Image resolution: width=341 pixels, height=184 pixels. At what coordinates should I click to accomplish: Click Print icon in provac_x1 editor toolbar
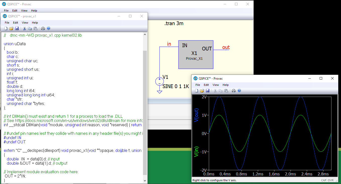click(x=43, y=28)
